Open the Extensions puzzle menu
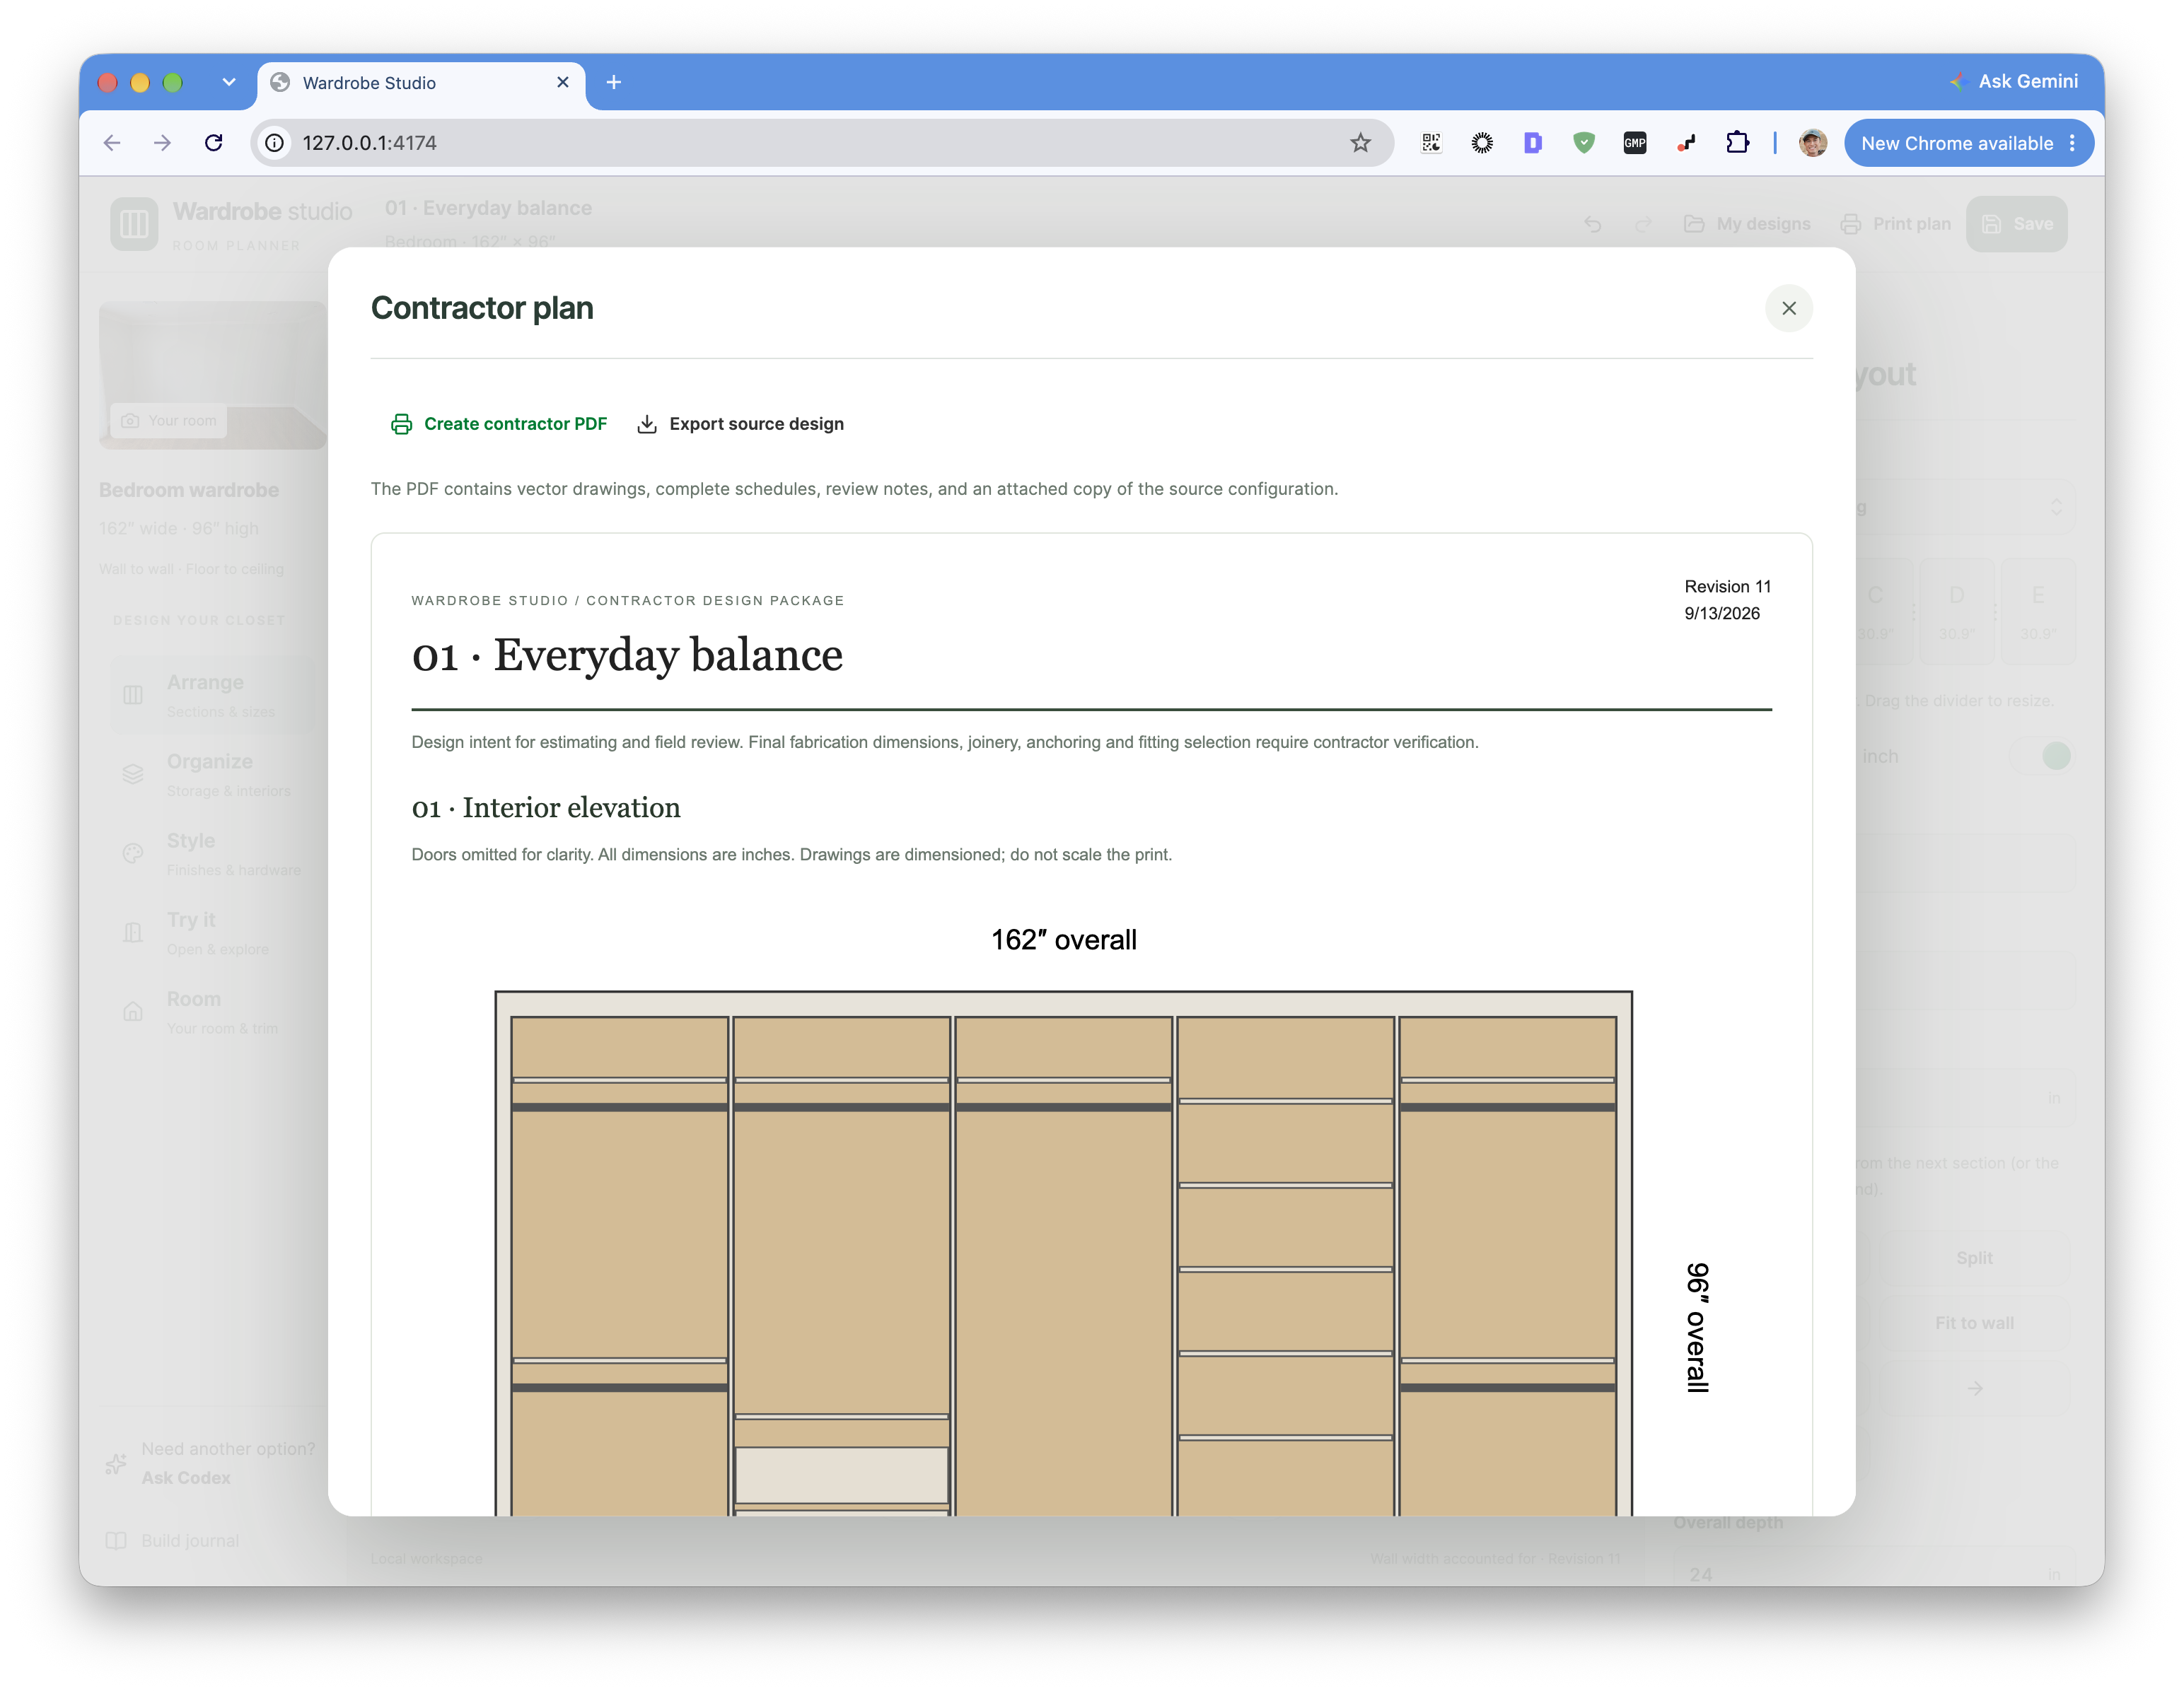Image resolution: width=2184 pixels, height=1691 pixels. point(1737,143)
